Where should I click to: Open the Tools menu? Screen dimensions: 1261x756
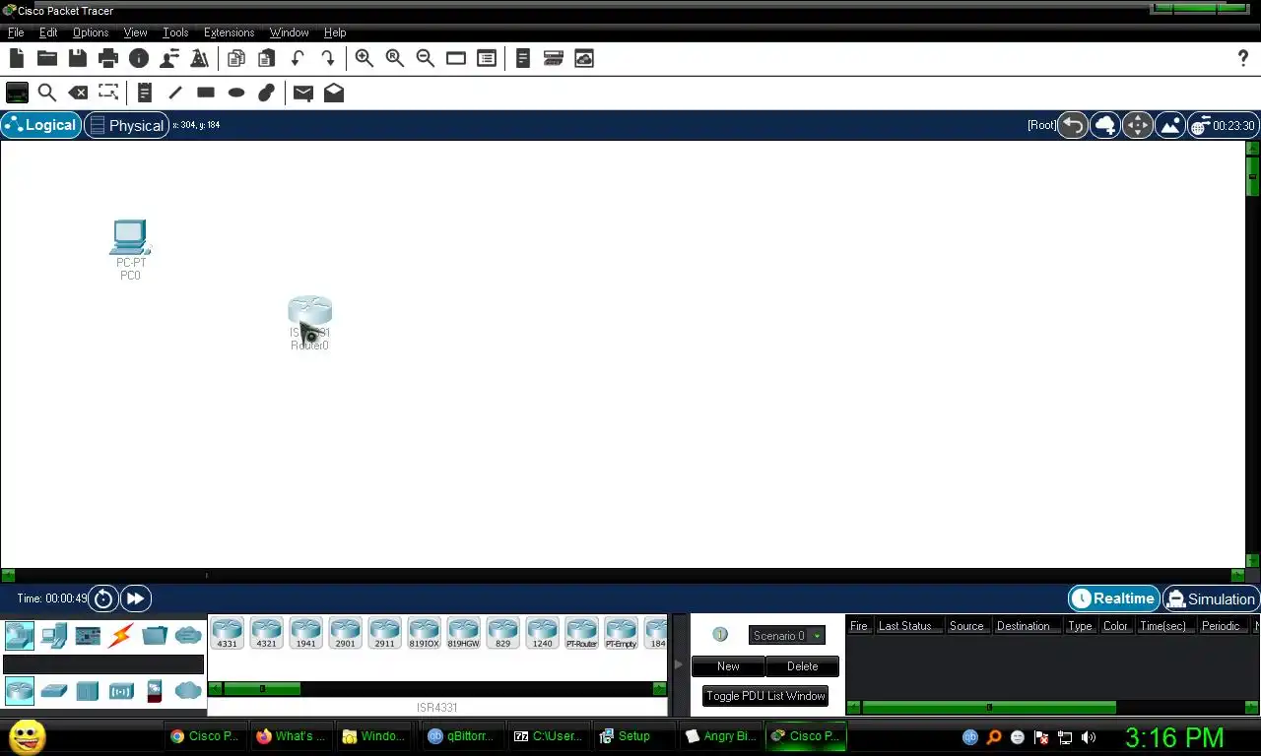175,32
